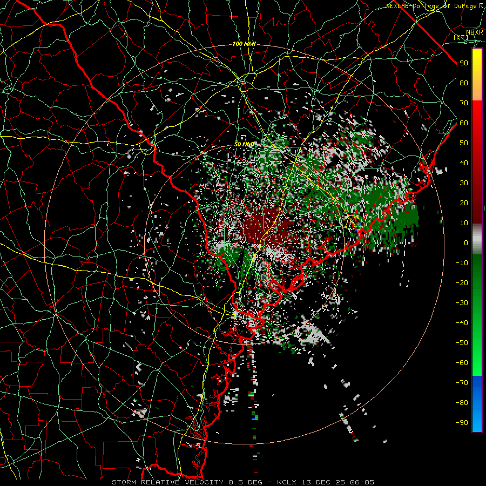Select the "-10" value on the velocity scale
Image resolution: width=486 pixels, height=486 pixels.
click(x=462, y=263)
